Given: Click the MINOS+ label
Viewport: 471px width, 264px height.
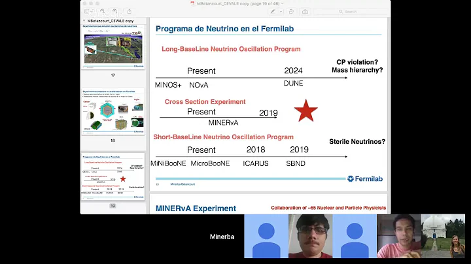Looking at the screenshot, I should (x=168, y=85).
